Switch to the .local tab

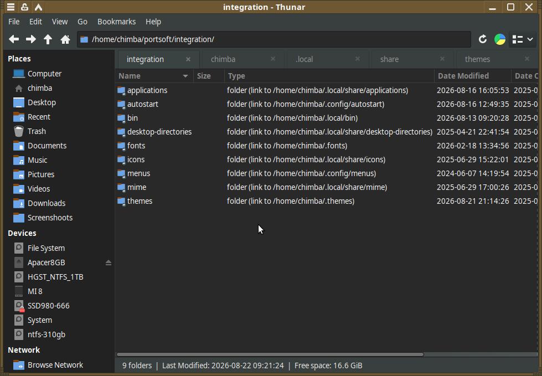click(x=304, y=59)
